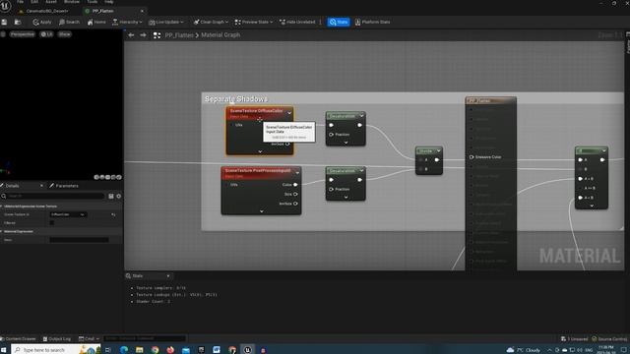Viewport: 630px width, 354px height.
Task: Click the PostProcessInput0 Color output pin
Action: (x=295, y=185)
